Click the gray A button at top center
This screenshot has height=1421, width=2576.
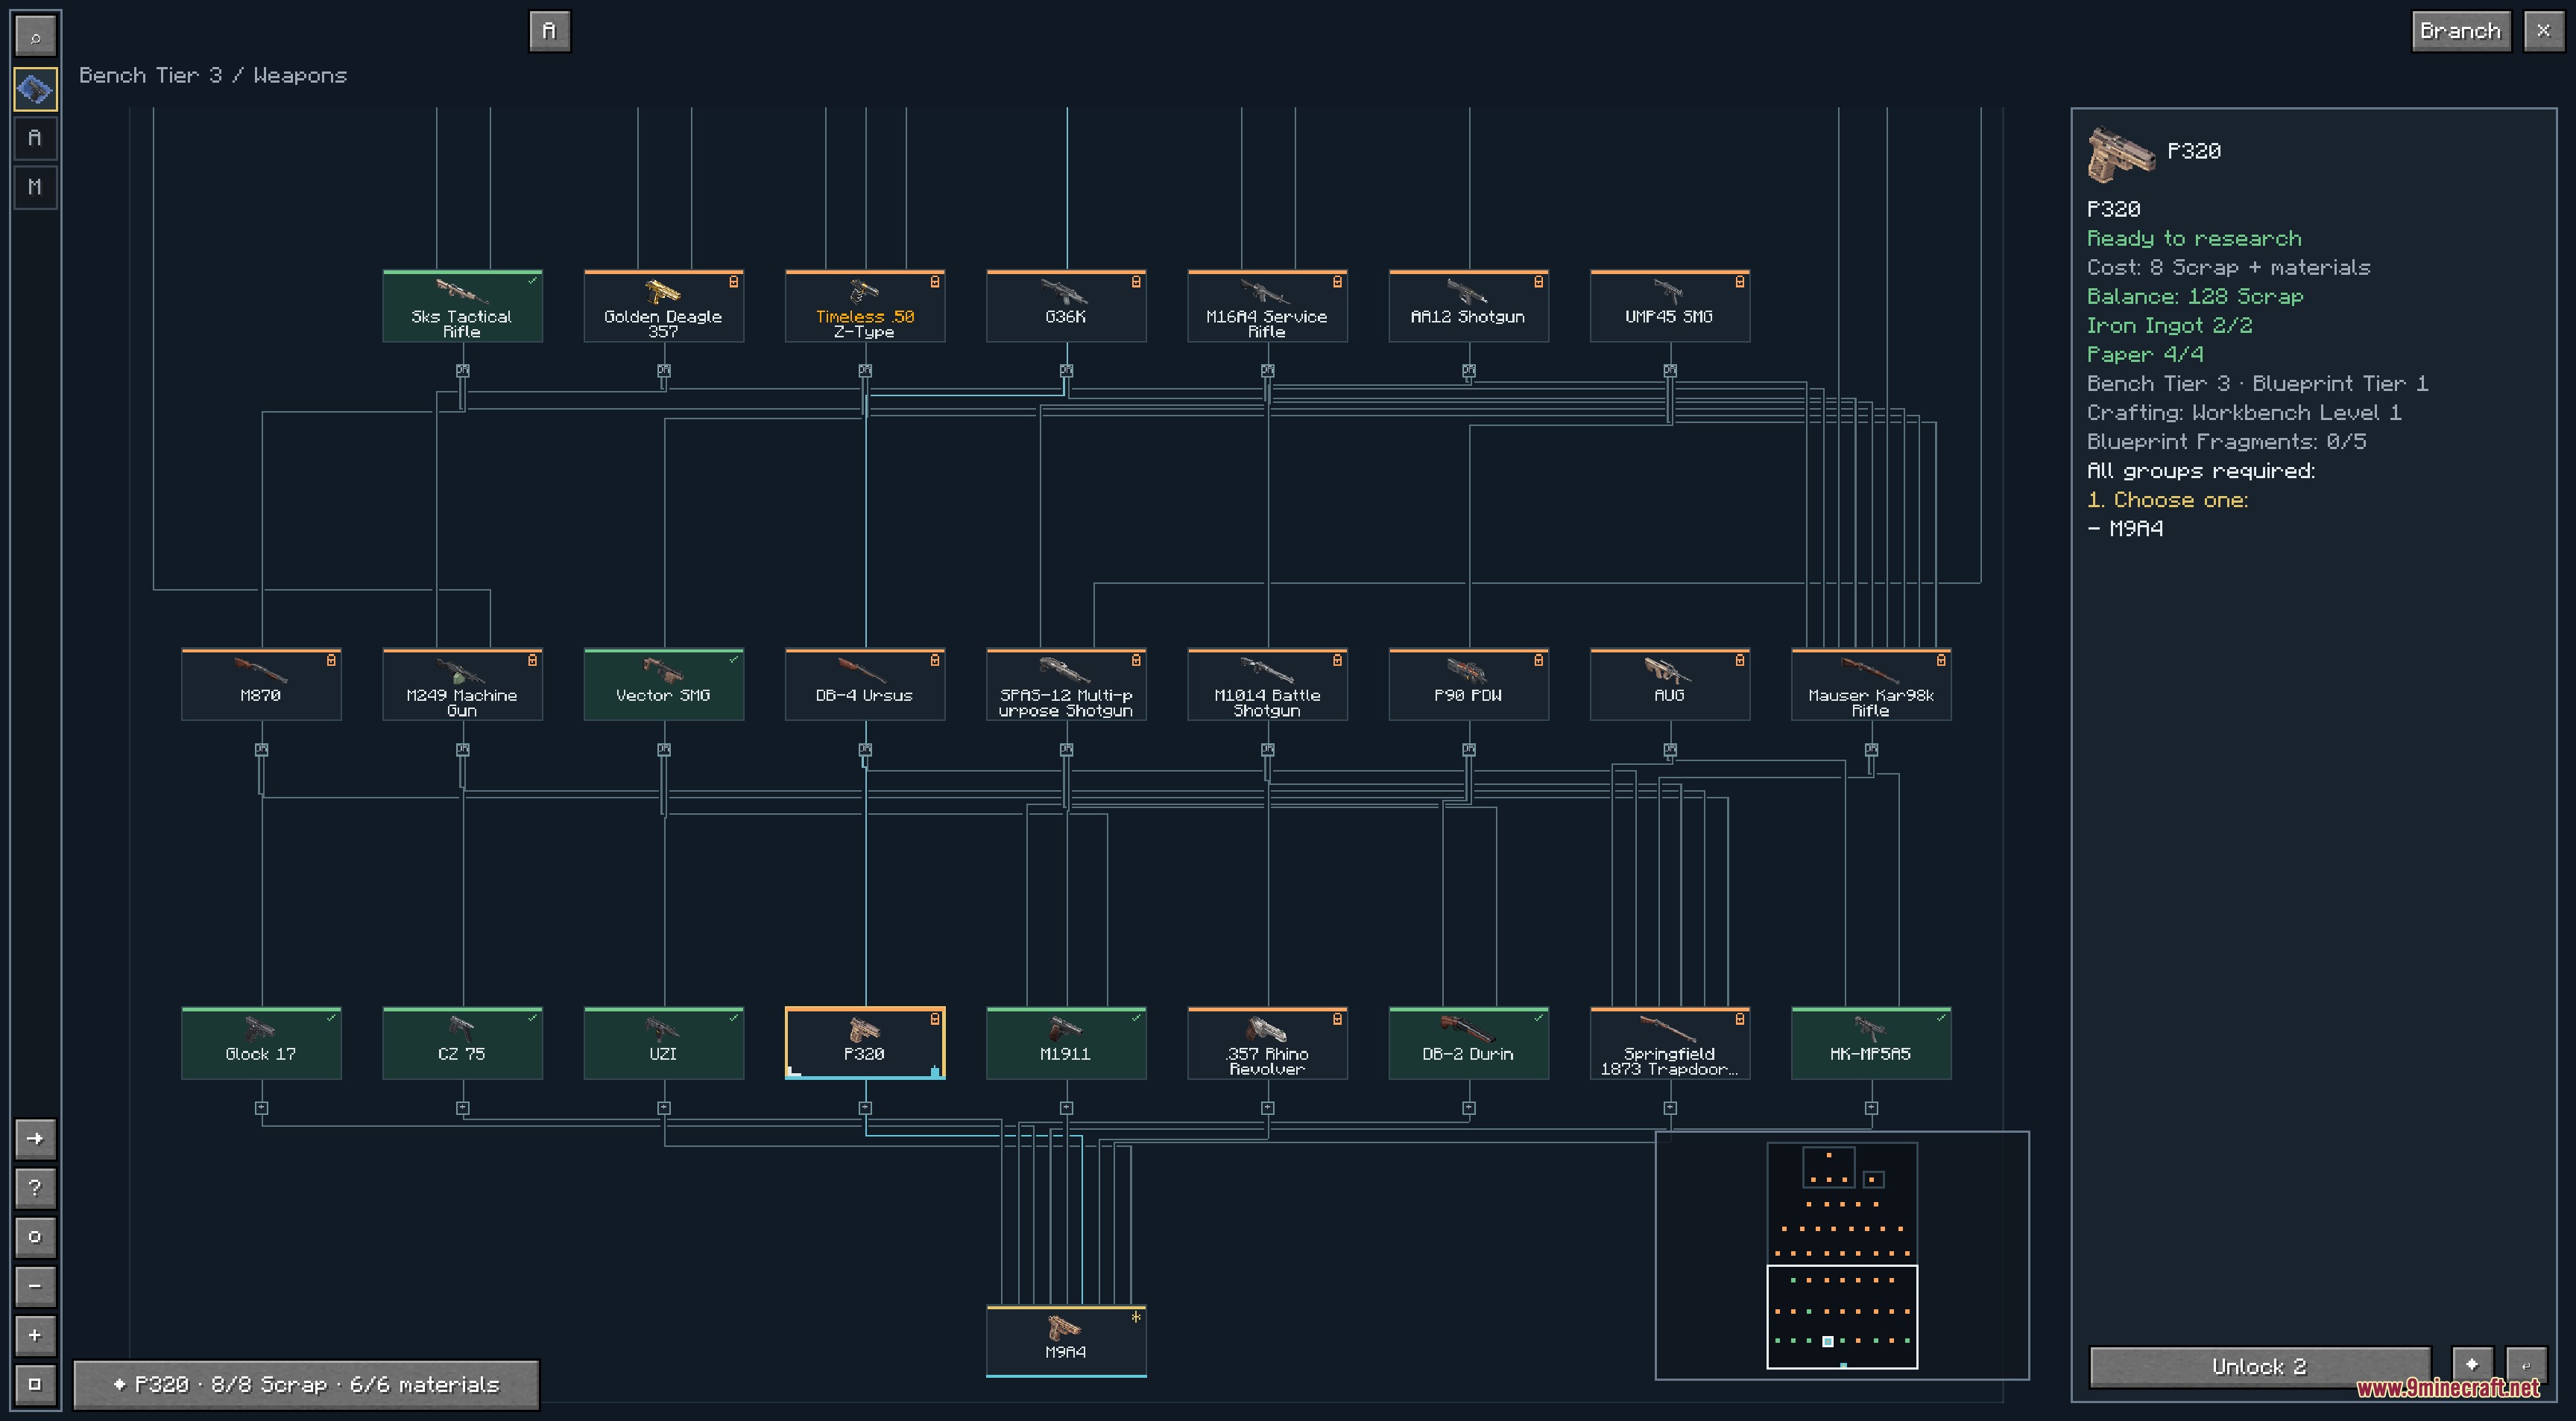click(549, 31)
